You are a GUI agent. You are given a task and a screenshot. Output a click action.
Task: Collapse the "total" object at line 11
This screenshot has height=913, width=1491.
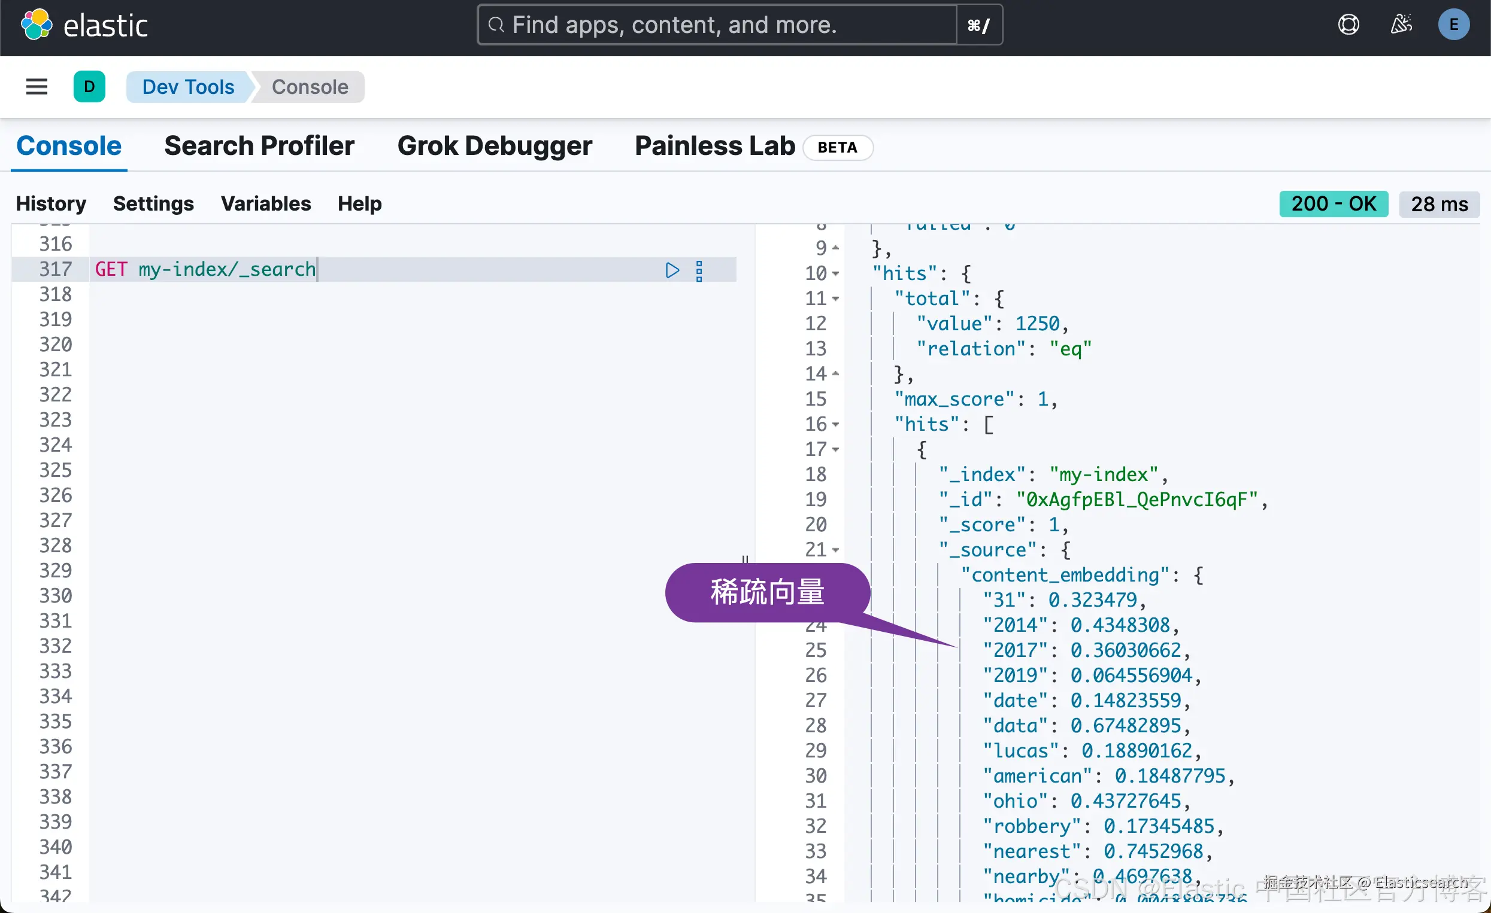[836, 299]
